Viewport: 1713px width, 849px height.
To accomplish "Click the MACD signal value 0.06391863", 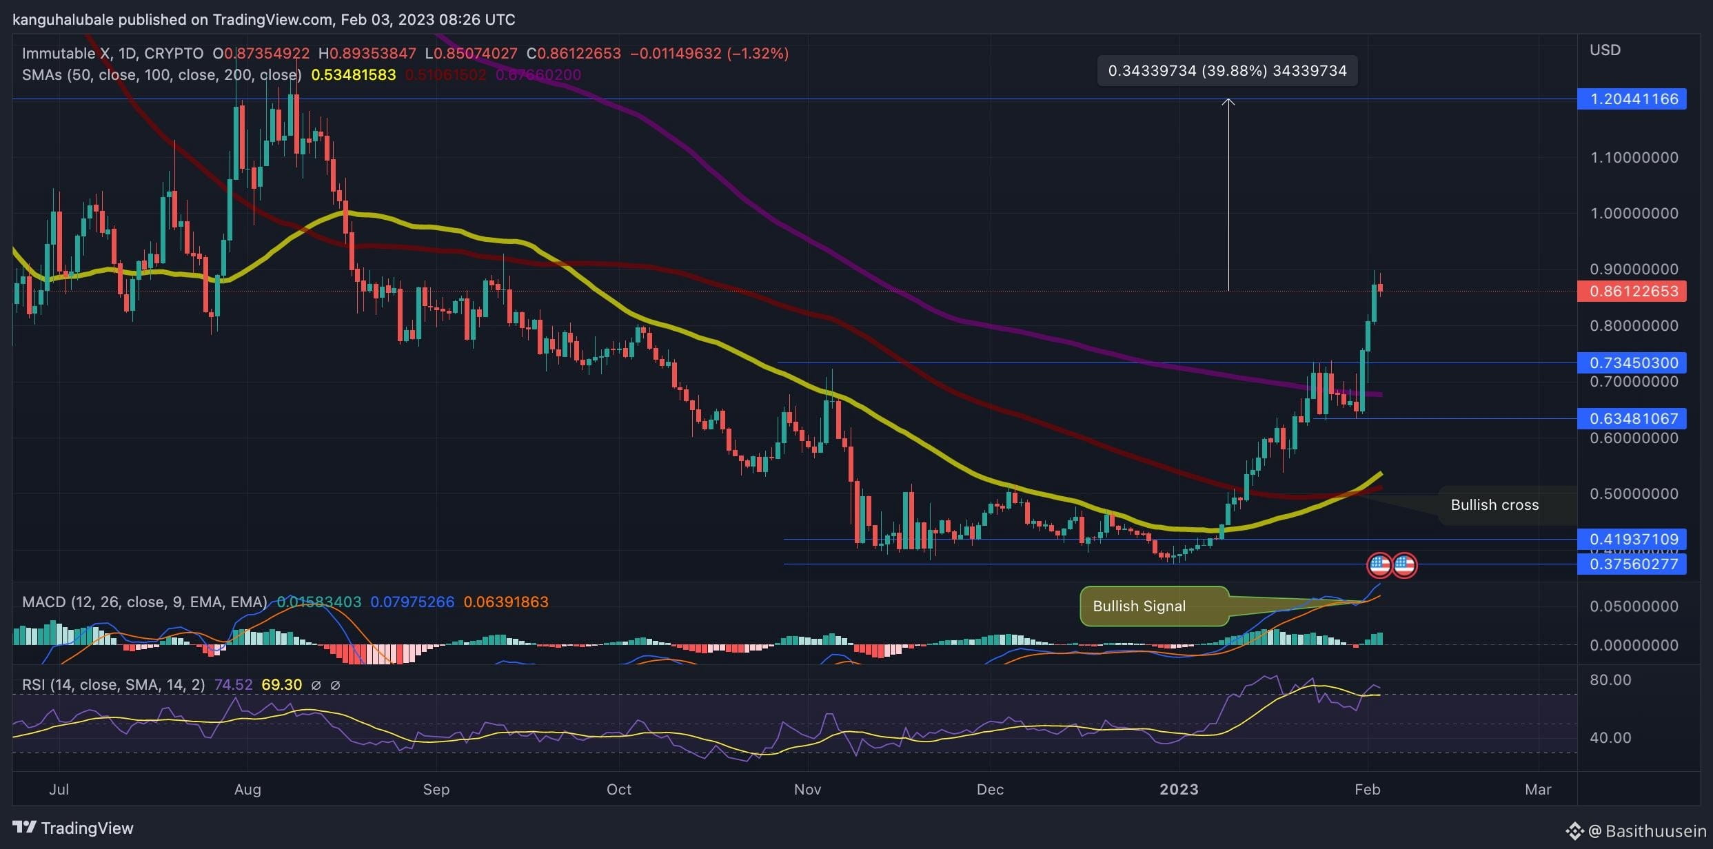I will 506,602.
